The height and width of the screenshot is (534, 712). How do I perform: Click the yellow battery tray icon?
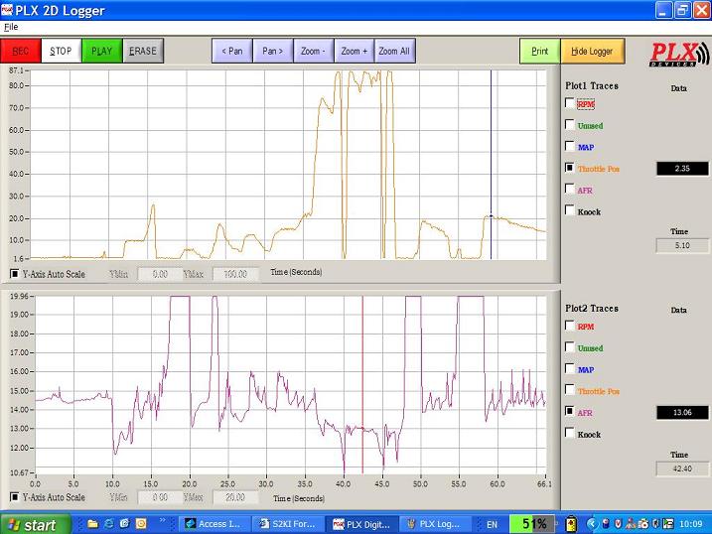[x=571, y=524]
